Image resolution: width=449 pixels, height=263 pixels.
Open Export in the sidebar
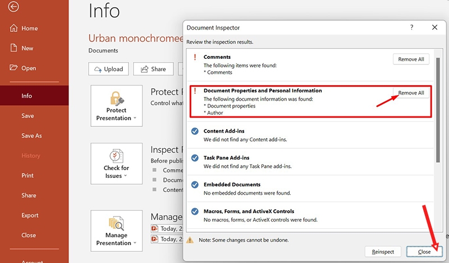(x=30, y=215)
